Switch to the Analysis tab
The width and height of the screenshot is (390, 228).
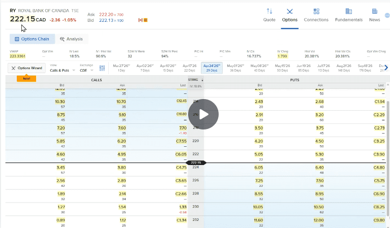[71, 39]
